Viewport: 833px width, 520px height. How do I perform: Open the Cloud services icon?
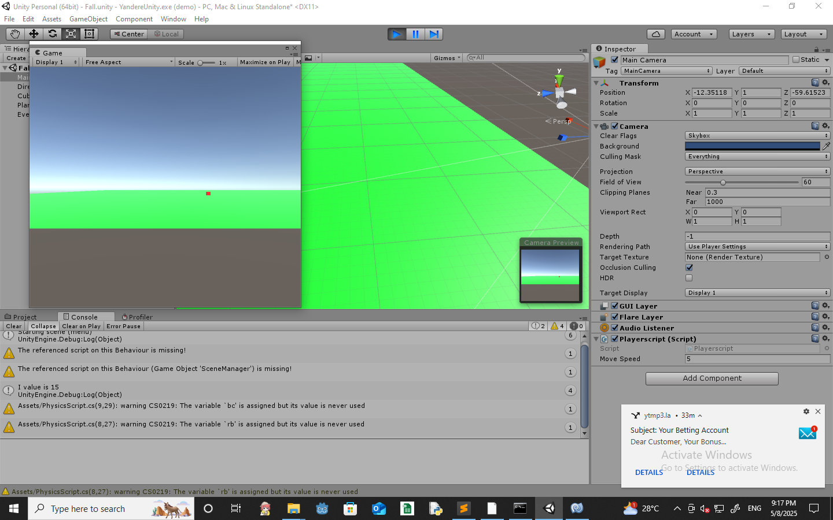coord(656,34)
